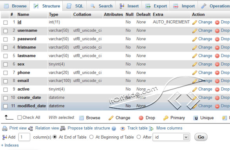This screenshot has height=150, width=230.
Task: Click the Unique index icon
Action: [196, 118]
